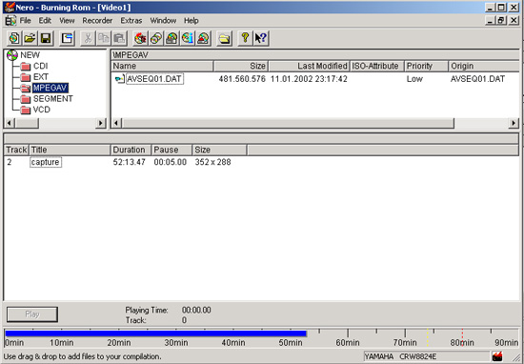Click the greyed-out Copy icon
Image resolution: width=524 pixels, height=364 pixels.
pyautogui.click(x=104, y=38)
